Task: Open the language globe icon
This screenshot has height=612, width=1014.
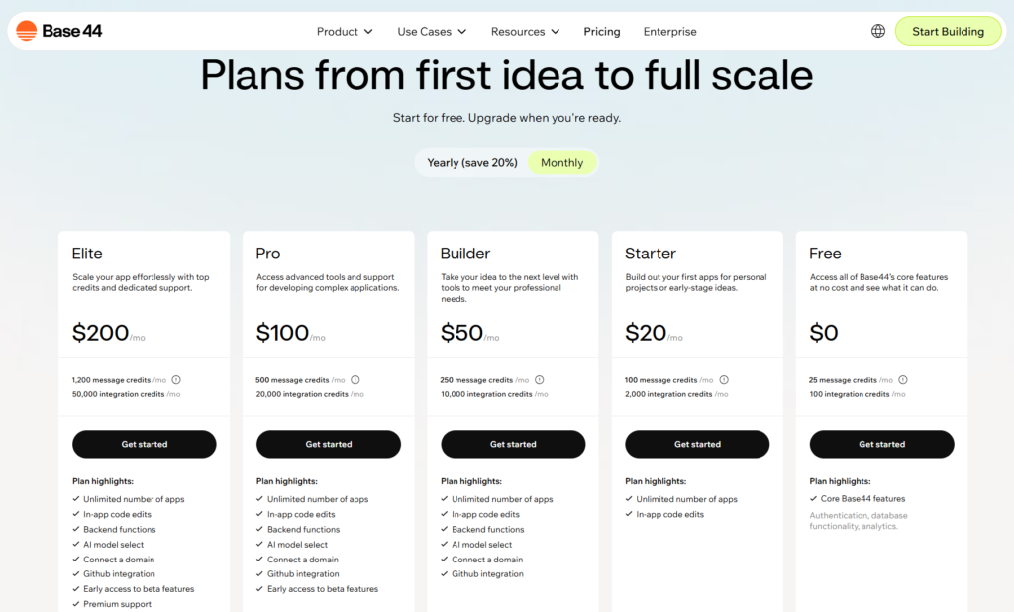Action: coord(877,31)
